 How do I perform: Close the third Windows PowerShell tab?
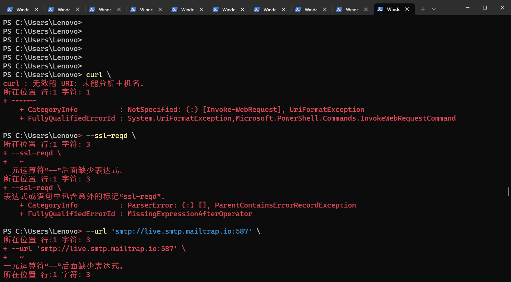[x=119, y=9]
